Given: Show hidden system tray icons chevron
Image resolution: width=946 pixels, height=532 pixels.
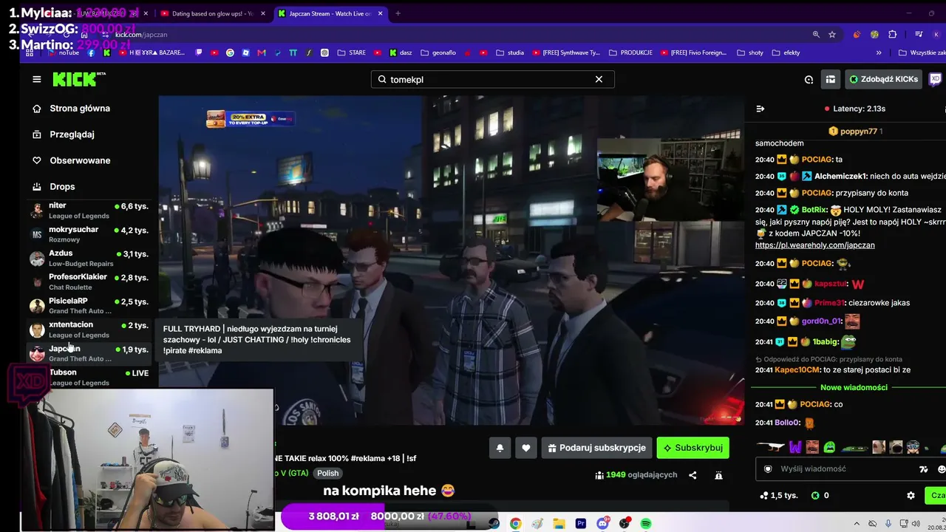Looking at the screenshot, I should 857,524.
